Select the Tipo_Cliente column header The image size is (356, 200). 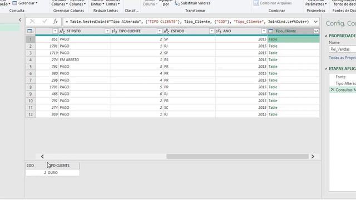point(285,31)
